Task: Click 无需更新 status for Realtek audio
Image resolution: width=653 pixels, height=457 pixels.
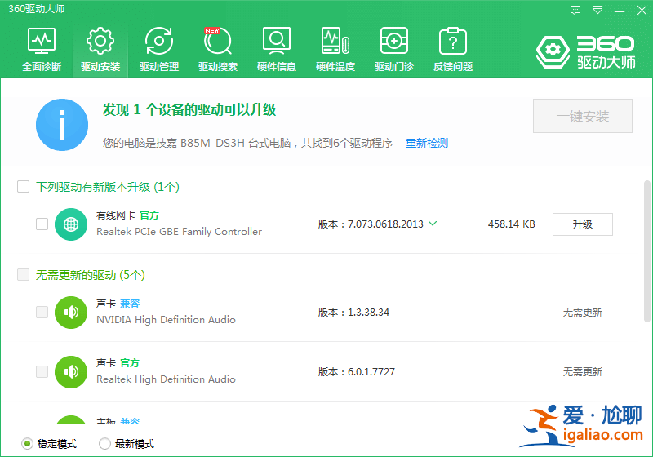Action: point(583,371)
